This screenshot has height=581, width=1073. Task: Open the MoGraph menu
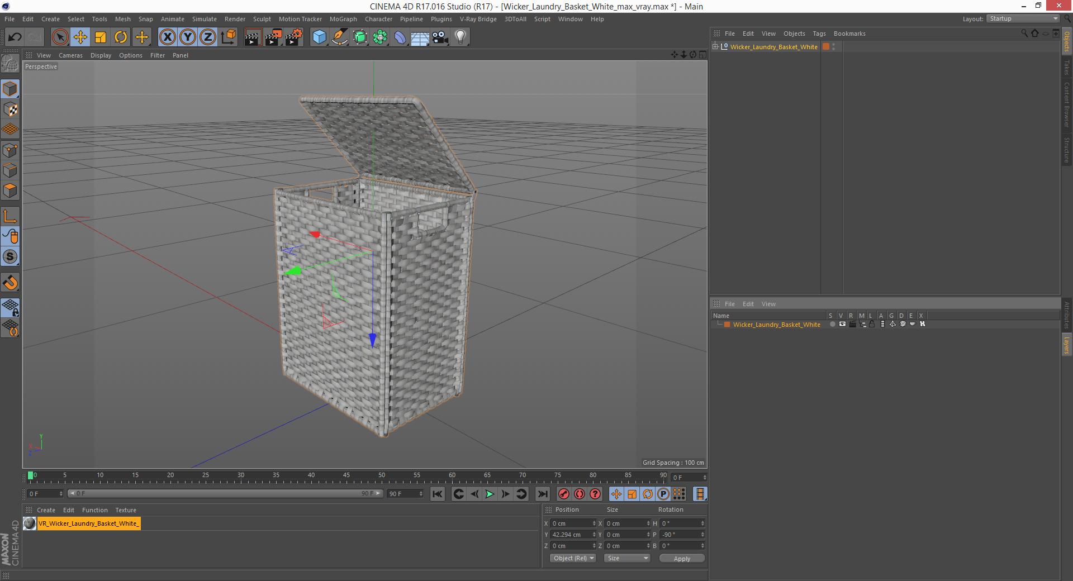[343, 19]
